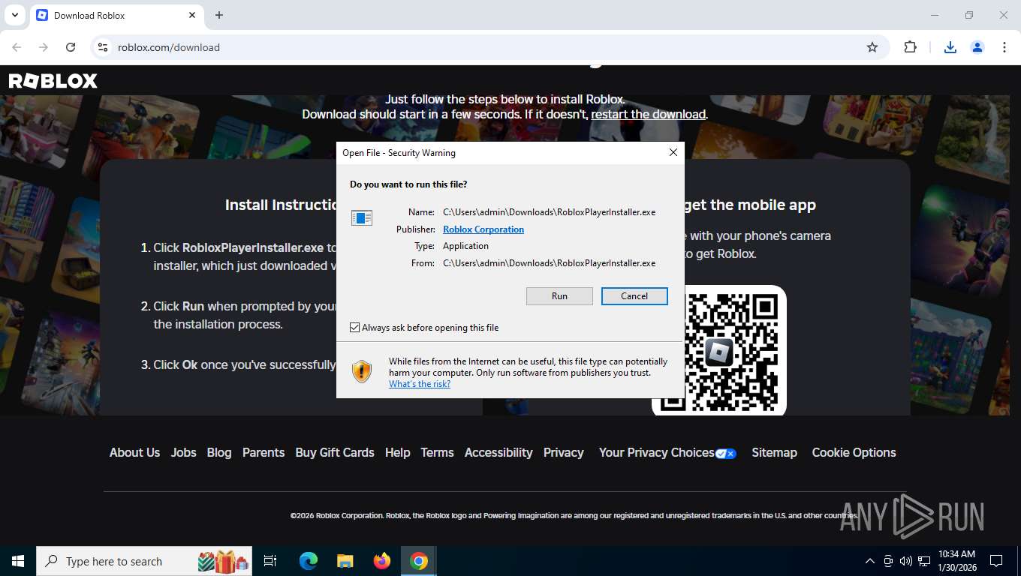Open the Terms footer link

tap(437, 452)
